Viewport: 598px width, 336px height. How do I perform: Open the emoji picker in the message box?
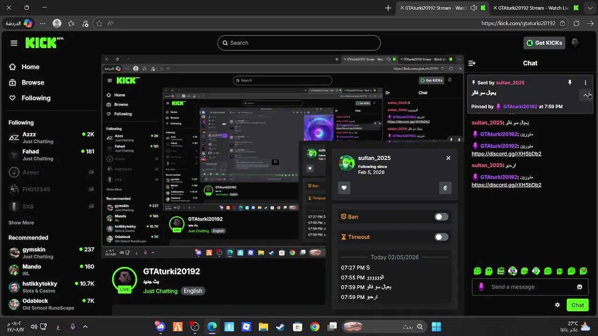(580, 287)
